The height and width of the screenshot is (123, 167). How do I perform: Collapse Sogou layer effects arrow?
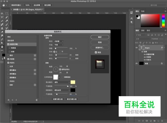point(164,48)
